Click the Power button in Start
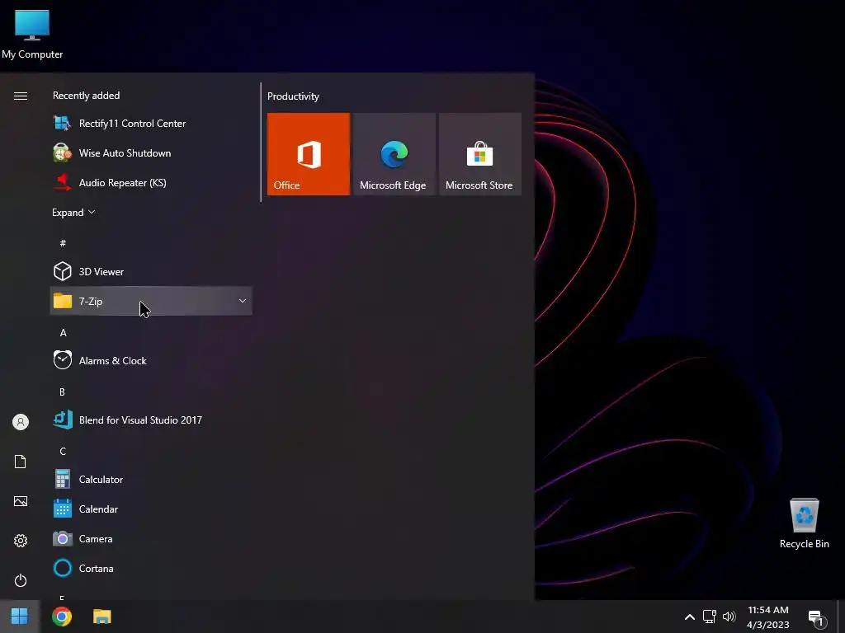Image resolution: width=845 pixels, height=633 pixels. pos(21,580)
